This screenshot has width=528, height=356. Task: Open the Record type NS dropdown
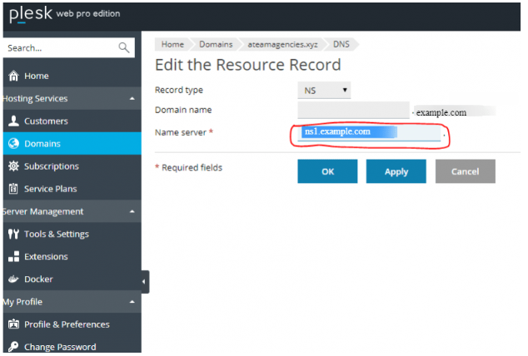coord(325,90)
